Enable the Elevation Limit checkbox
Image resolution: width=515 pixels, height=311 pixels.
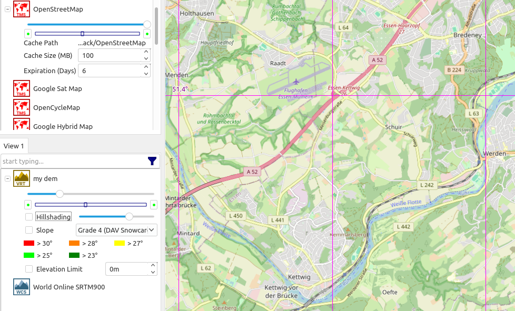coord(29,269)
